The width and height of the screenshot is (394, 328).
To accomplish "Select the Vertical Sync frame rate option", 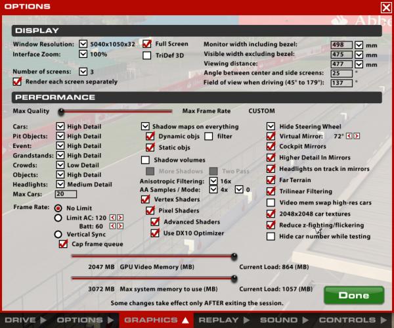I will pos(58,234).
